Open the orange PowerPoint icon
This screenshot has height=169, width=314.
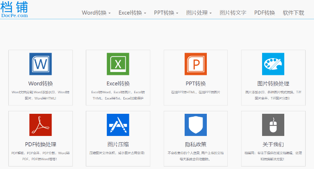pos(196,64)
